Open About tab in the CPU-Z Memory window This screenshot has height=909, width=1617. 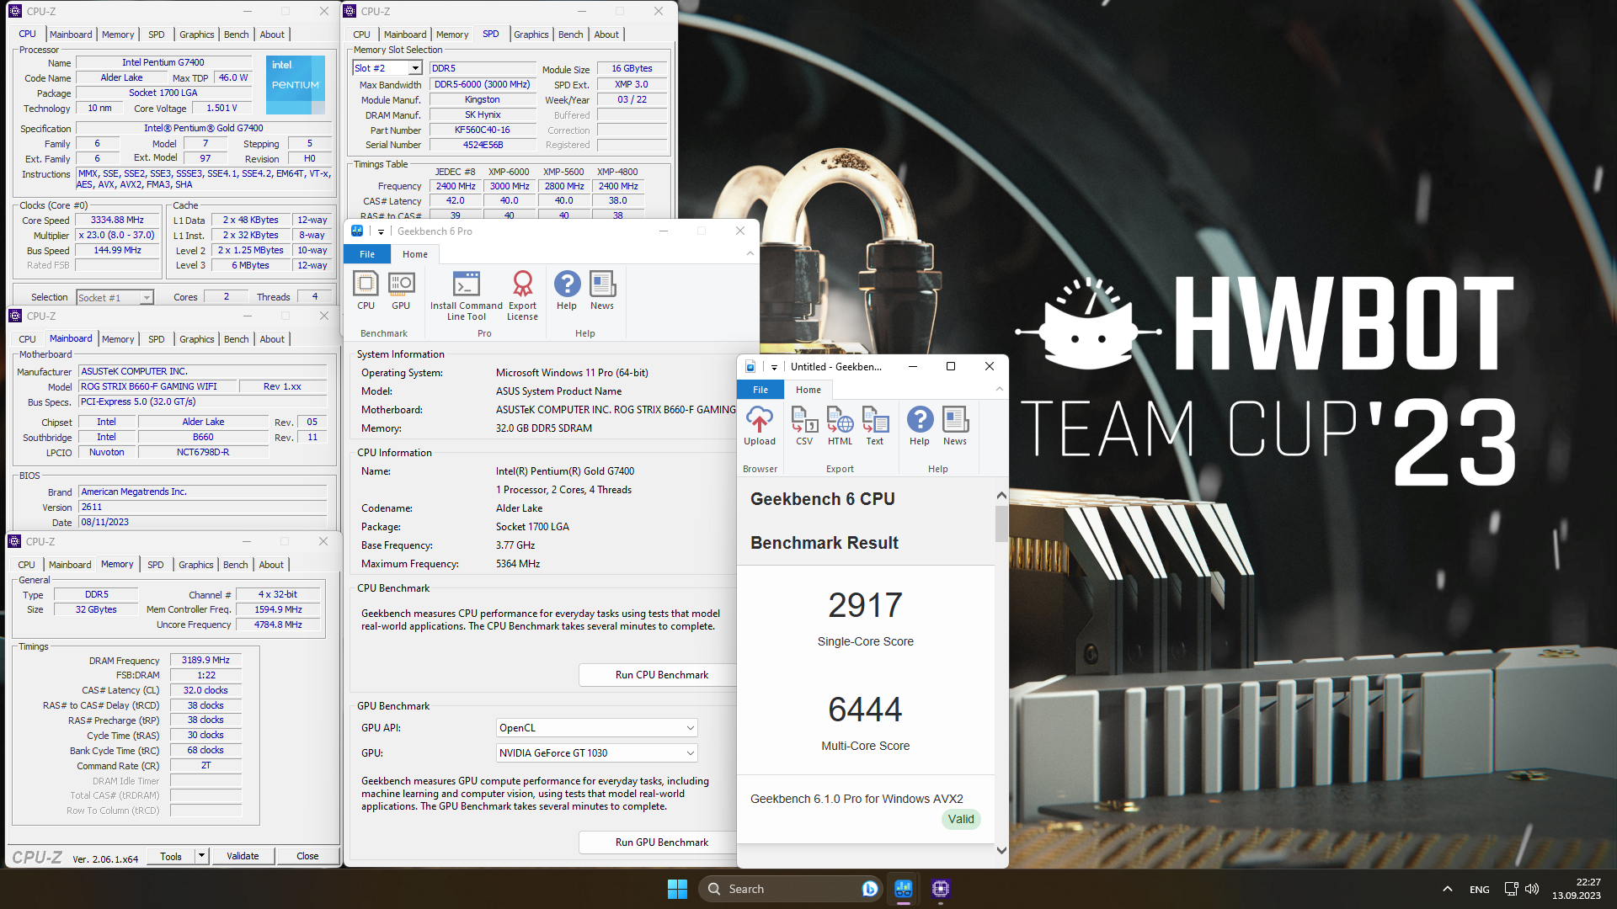pos(271,565)
